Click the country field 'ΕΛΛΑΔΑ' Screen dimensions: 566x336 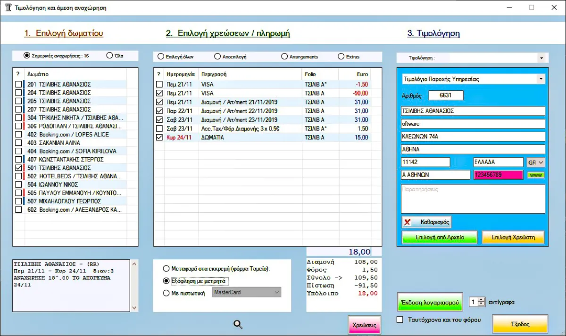point(498,162)
